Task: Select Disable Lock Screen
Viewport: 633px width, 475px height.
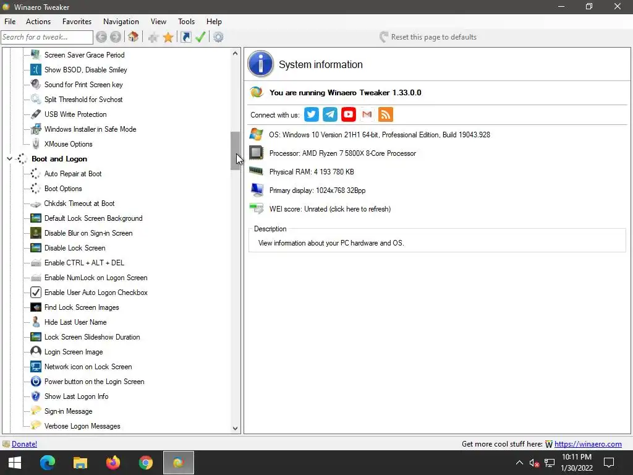Action: coord(75,248)
